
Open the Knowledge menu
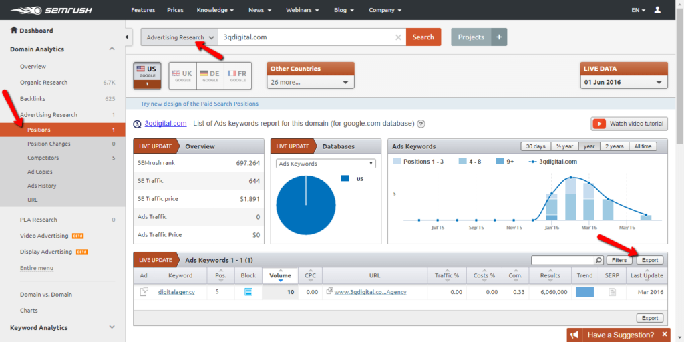(x=215, y=10)
